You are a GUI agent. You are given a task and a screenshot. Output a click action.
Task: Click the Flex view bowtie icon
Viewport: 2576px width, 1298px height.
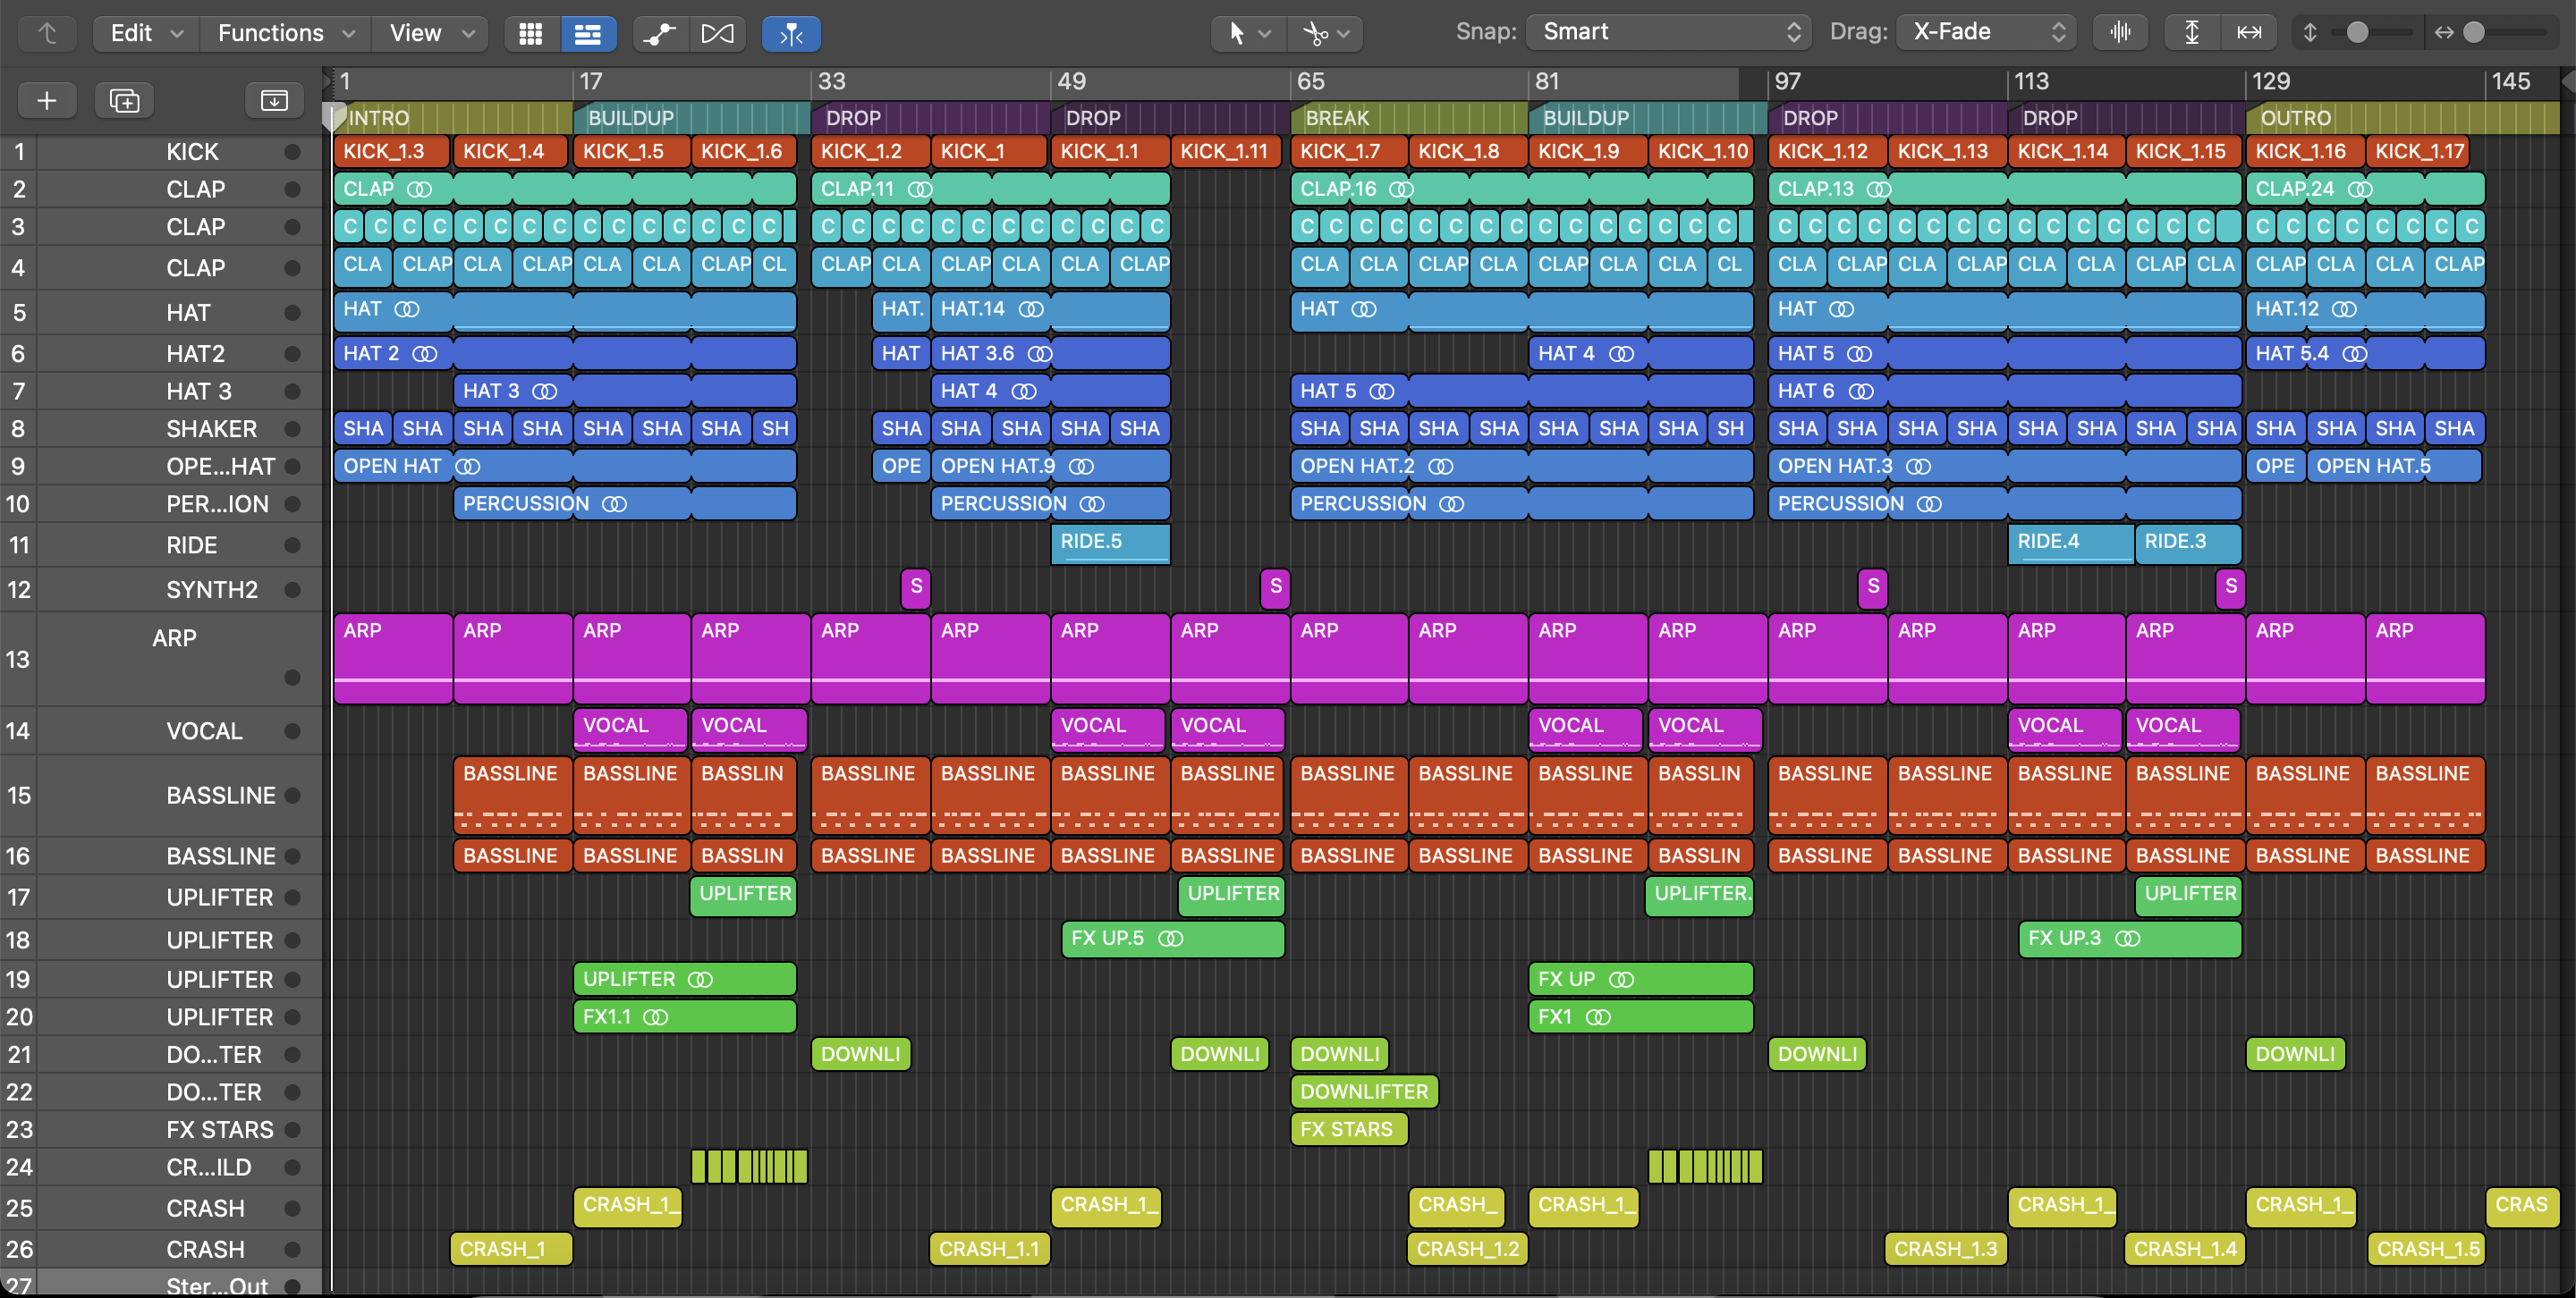[717, 34]
